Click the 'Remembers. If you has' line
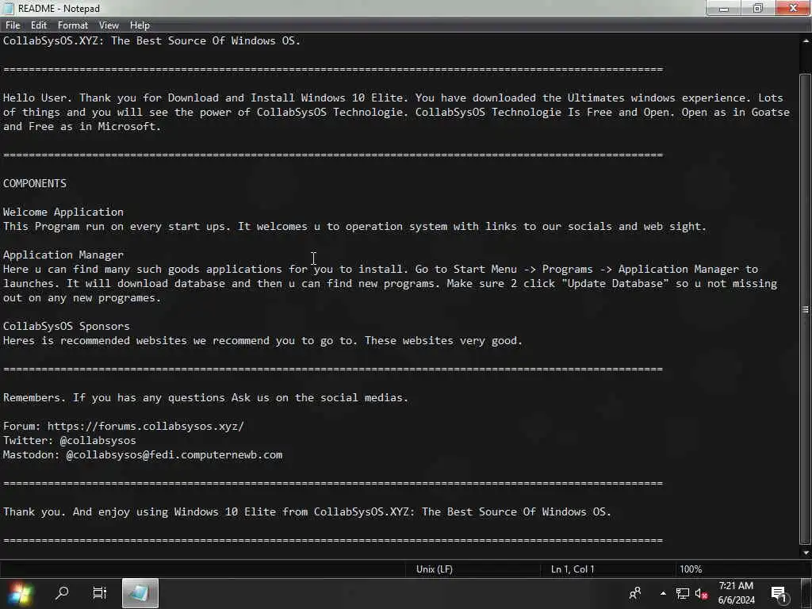 click(205, 398)
